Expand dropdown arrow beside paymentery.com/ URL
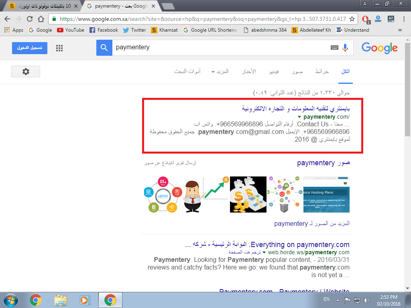 (x=299, y=117)
